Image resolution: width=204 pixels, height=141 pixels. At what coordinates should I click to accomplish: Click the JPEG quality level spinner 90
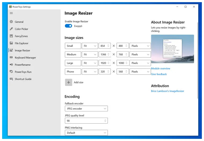[x=86, y=121]
